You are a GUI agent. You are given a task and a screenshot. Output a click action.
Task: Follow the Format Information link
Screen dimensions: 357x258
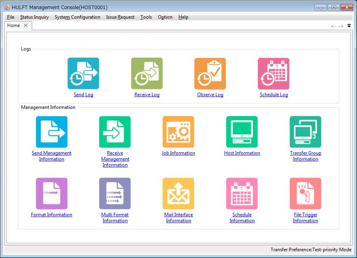tap(52, 215)
